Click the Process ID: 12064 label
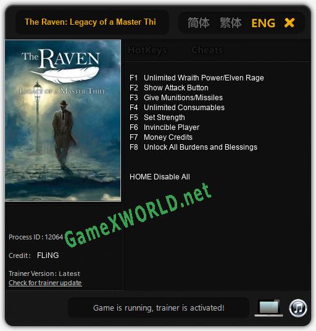 [x=36, y=237]
